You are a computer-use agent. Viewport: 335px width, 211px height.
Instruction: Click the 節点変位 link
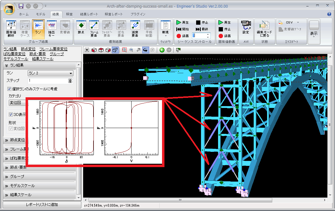pyautogui.click(x=28, y=49)
